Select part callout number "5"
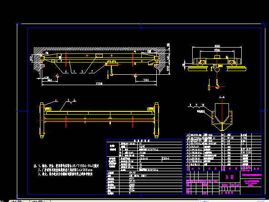Image resolution: width=269 pixels, height=202 pixels. coord(82,72)
